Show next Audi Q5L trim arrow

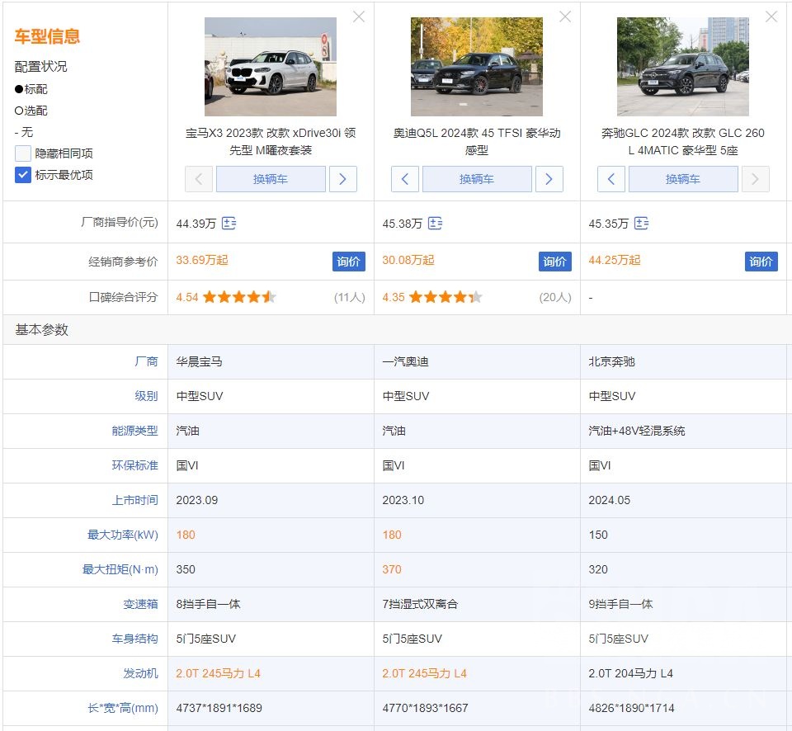click(549, 179)
